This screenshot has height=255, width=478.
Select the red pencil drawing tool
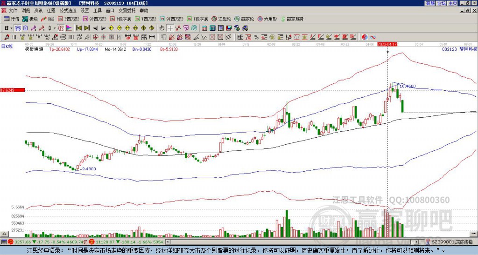tap(7, 37)
